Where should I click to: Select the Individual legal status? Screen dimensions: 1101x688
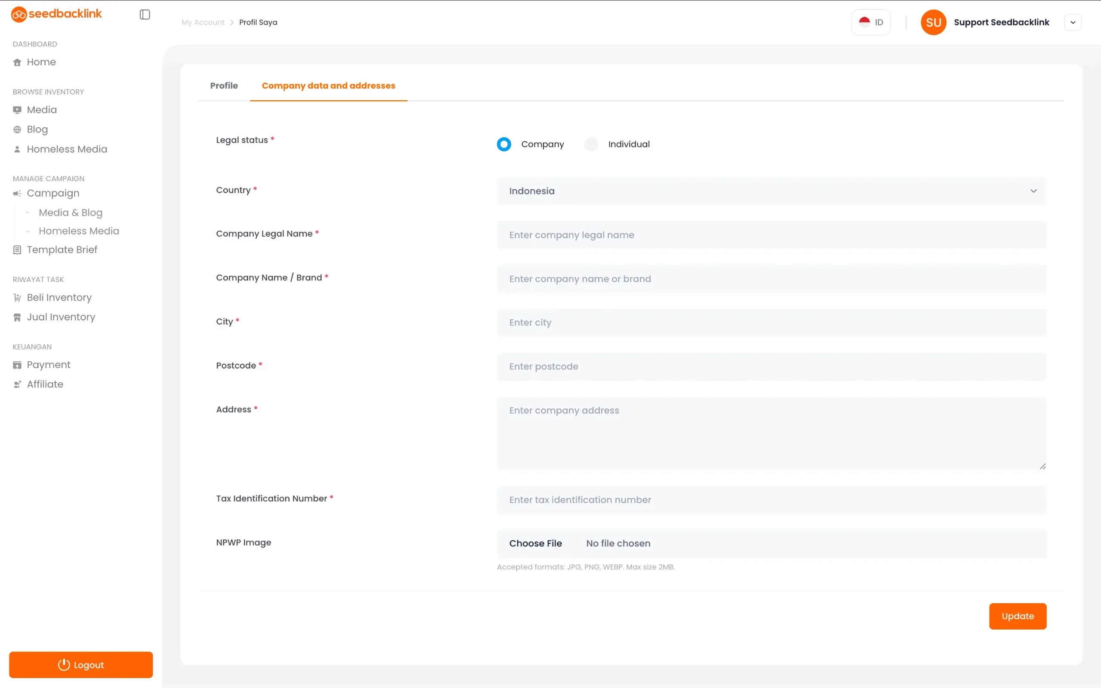(x=591, y=144)
